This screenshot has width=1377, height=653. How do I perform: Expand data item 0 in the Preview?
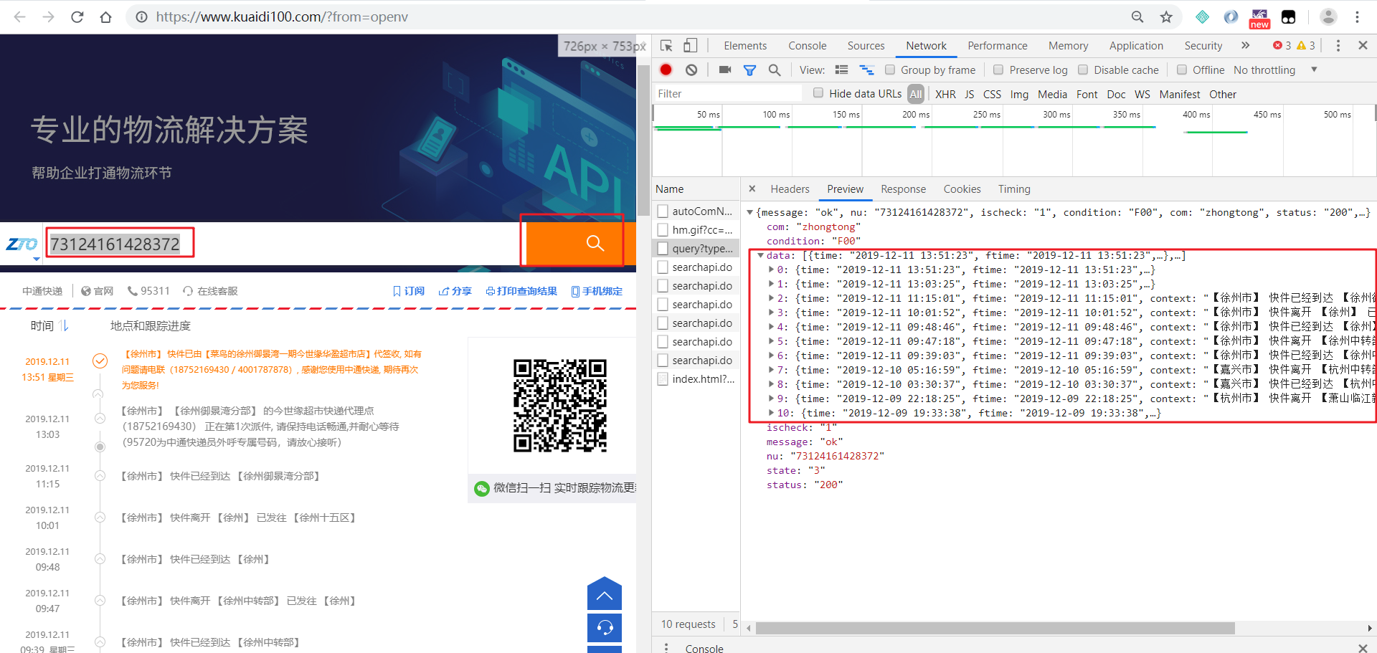[x=771, y=270]
